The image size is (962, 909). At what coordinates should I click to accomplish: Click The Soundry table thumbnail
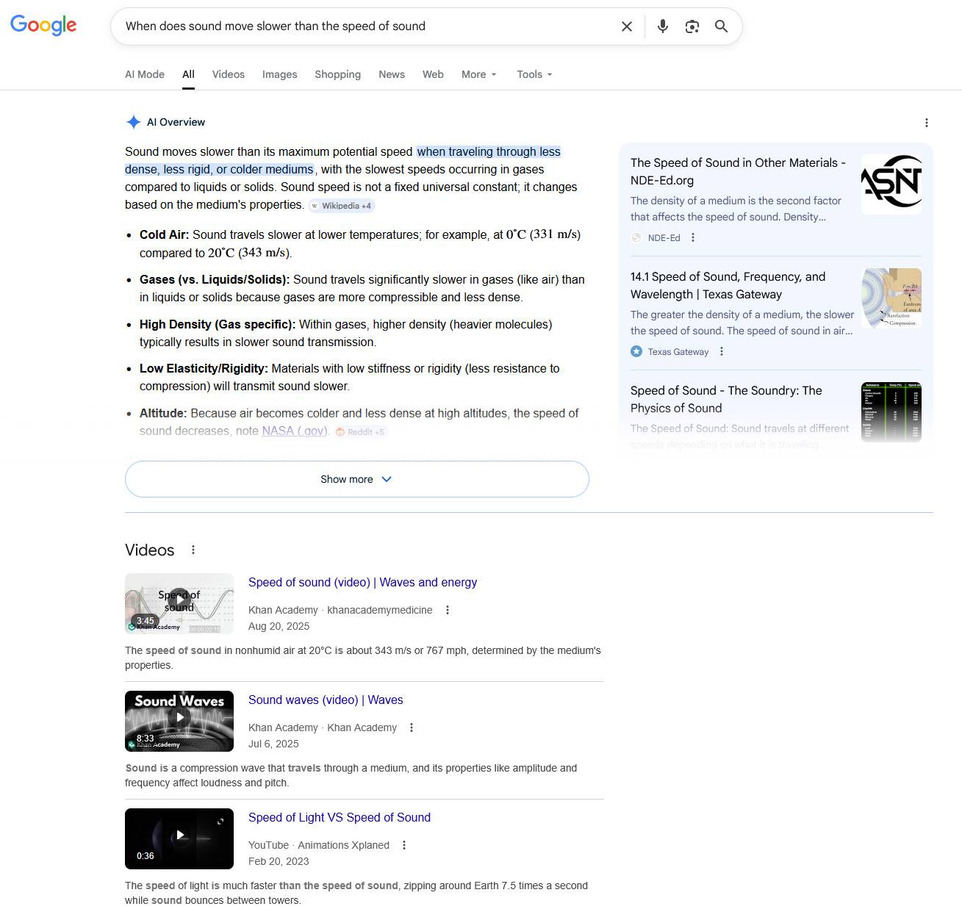point(891,412)
